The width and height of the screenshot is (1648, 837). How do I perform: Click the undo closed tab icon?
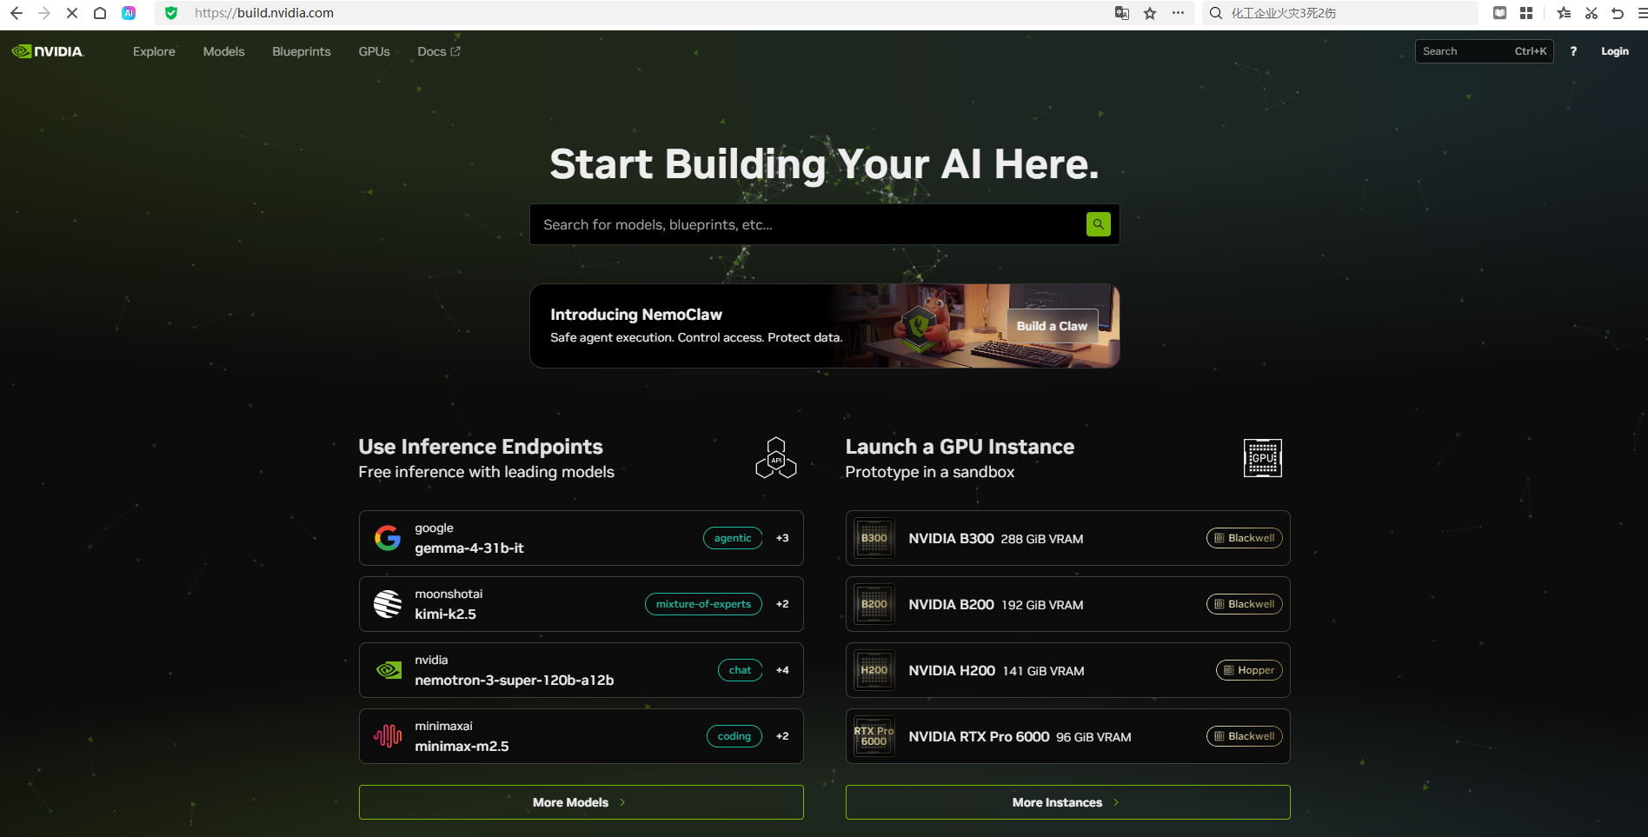point(1618,13)
